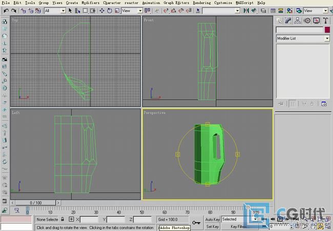Viewport: 333px width, 231px height.
Task: Click the object name field in Modify panel
Action: coord(300,30)
